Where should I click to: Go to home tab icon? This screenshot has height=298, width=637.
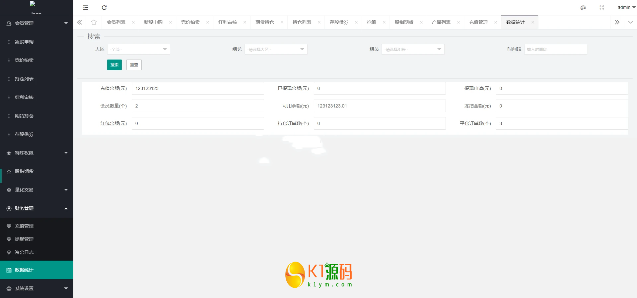coord(94,22)
